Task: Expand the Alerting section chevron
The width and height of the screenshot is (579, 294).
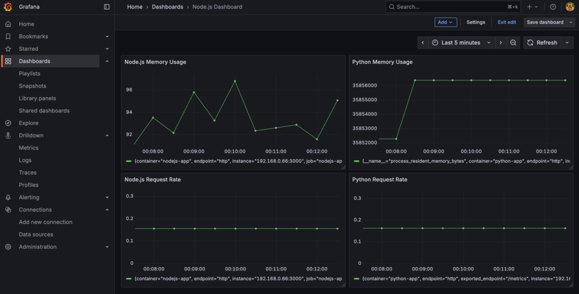Action: [x=107, y=197]
